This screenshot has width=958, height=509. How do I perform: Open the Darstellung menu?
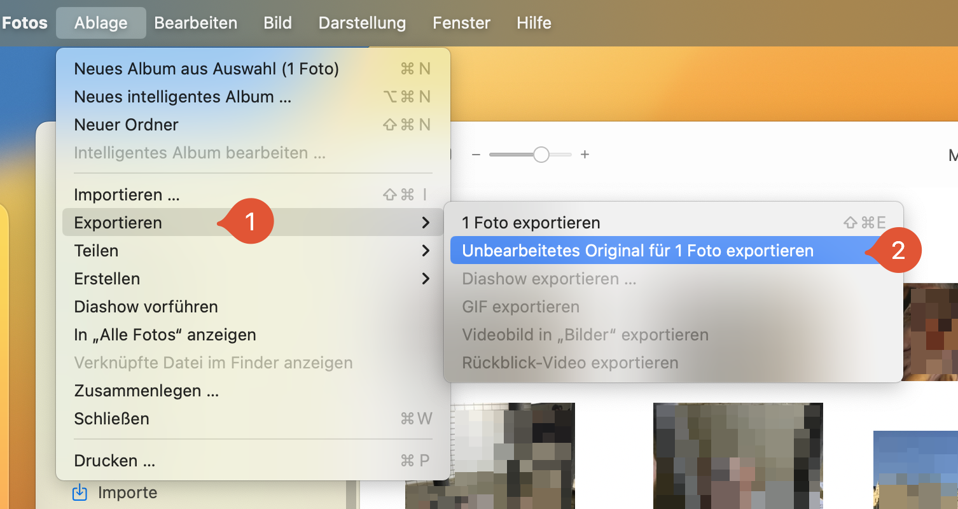361,22
